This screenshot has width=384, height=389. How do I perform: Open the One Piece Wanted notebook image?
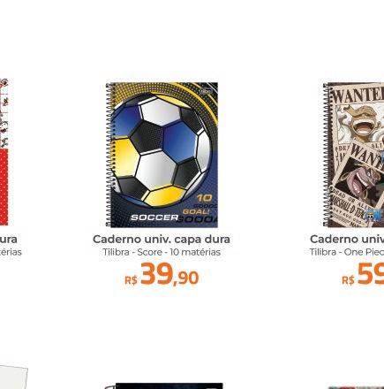(353, 155)
